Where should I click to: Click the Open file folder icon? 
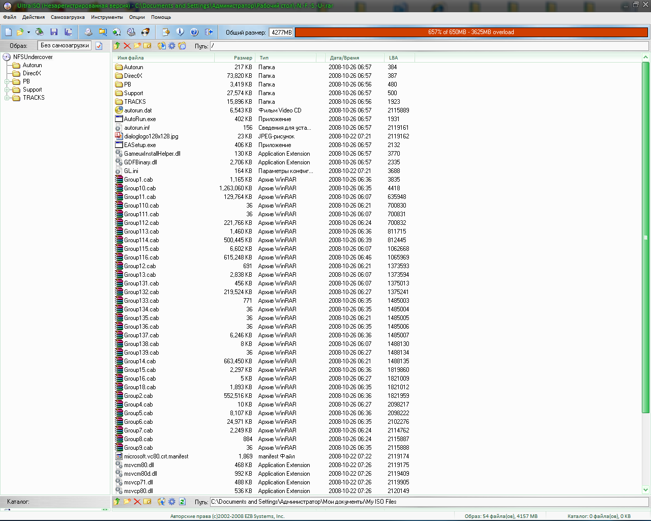click(x=20, y=32)
